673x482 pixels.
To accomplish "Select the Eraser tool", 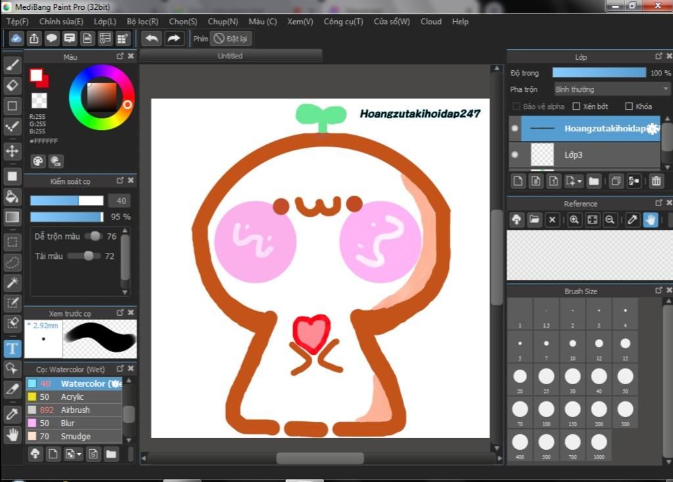I will tap(12, 85).
